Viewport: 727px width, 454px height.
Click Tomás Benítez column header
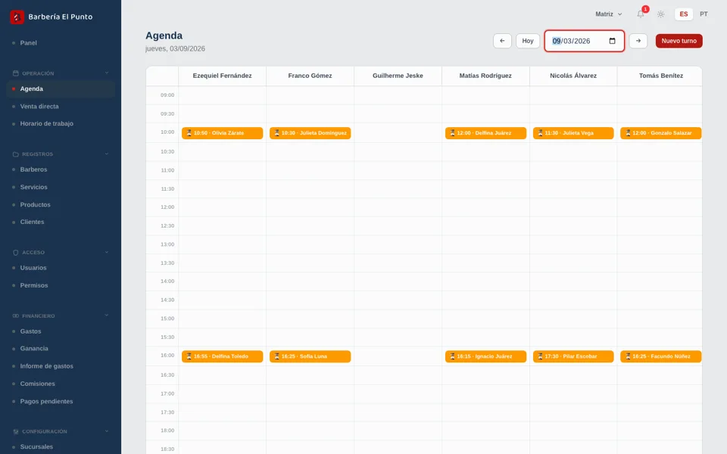coord(660,76)
